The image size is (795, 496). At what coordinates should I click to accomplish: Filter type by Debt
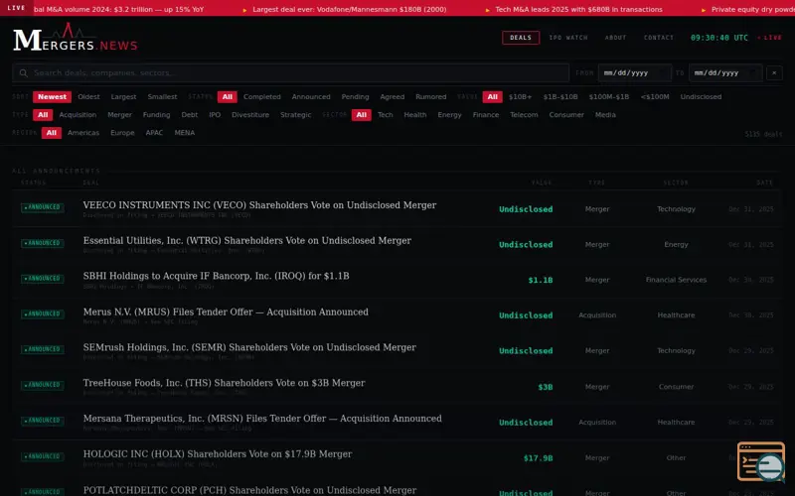pyautogui.click(x=190, y=115)
